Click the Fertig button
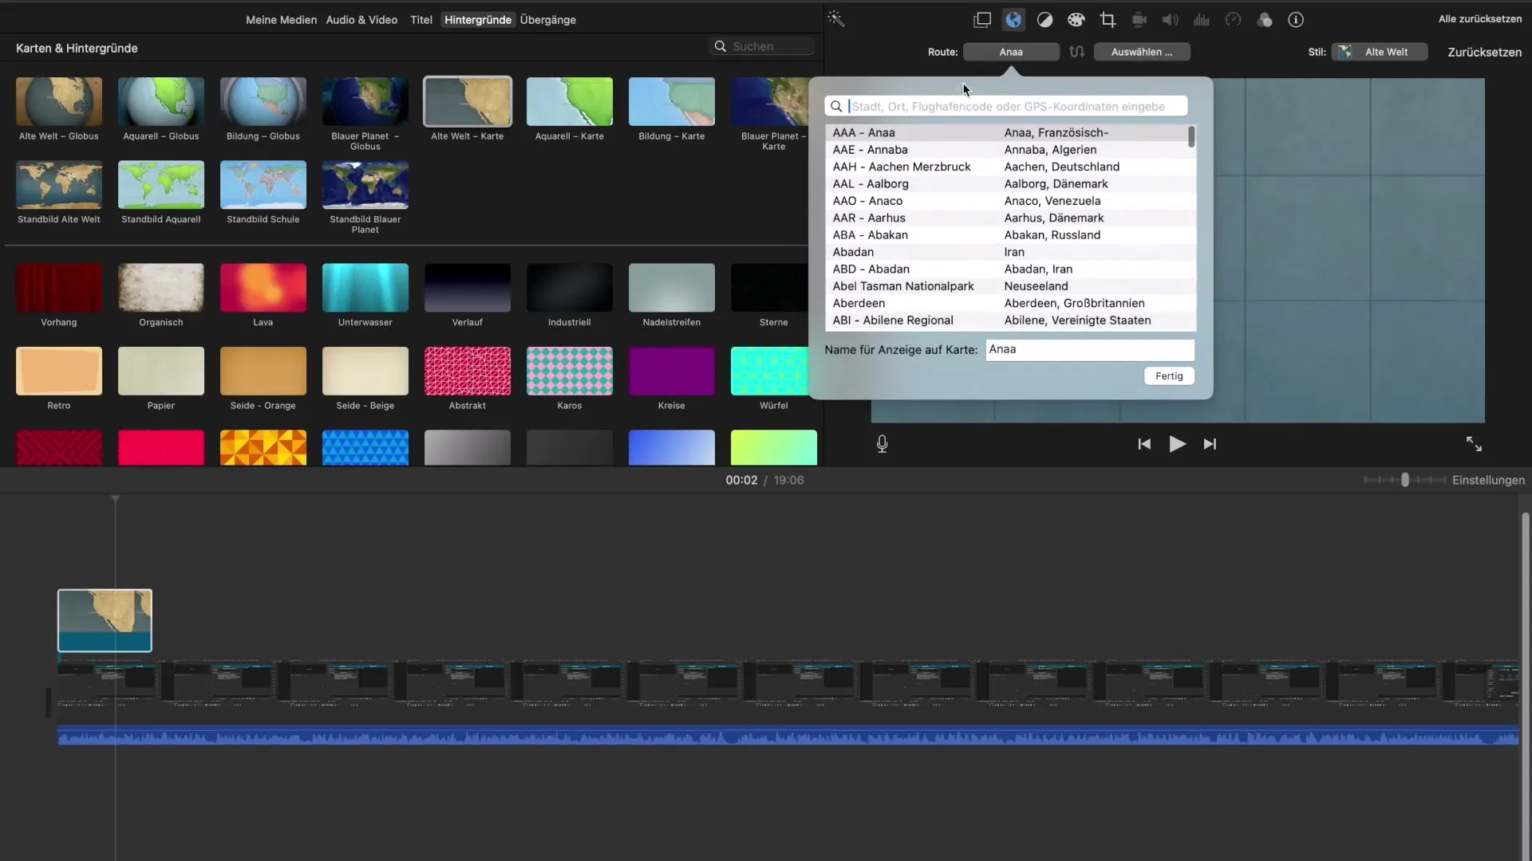 coord(1169,376)
